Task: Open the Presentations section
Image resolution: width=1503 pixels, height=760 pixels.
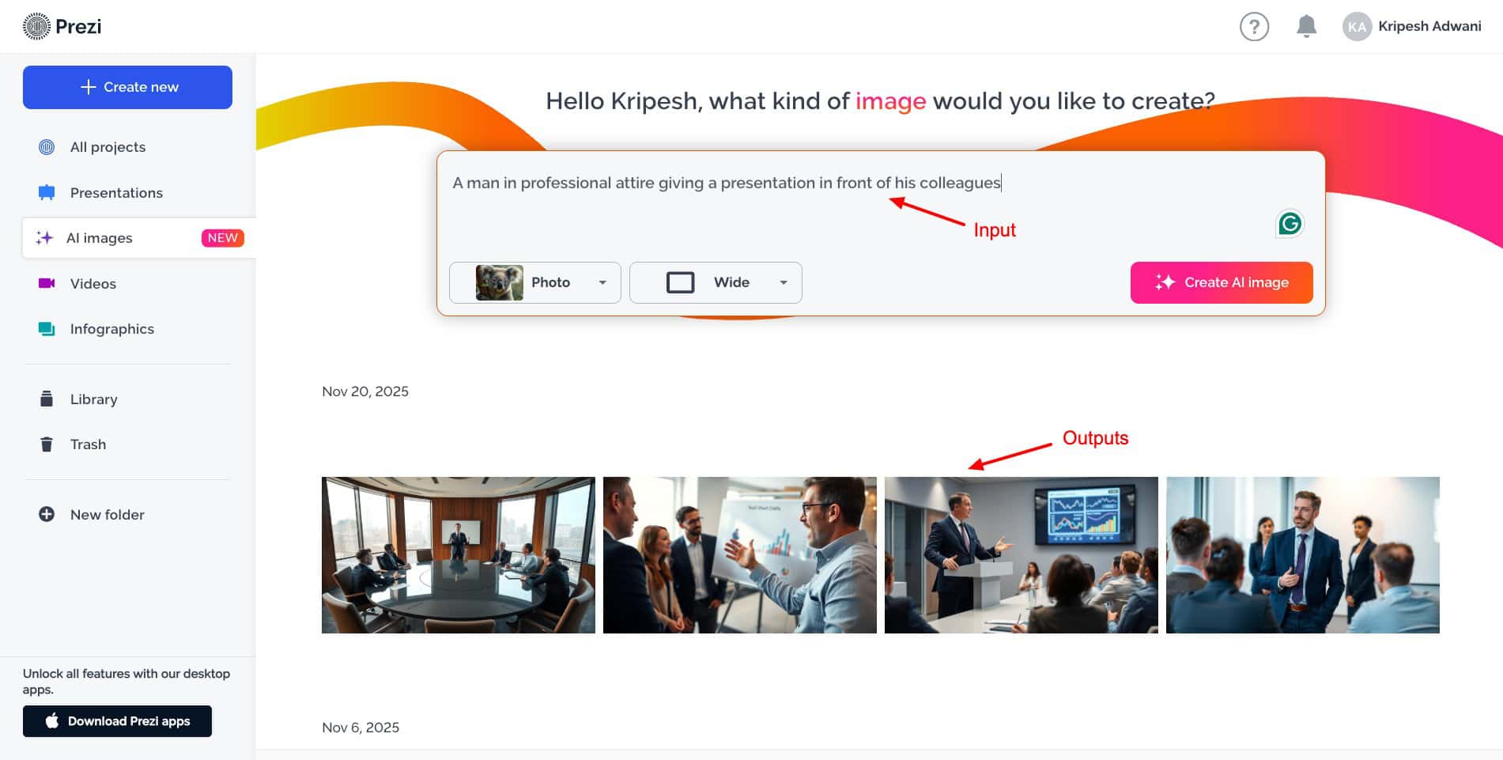Action: point(116,193)
